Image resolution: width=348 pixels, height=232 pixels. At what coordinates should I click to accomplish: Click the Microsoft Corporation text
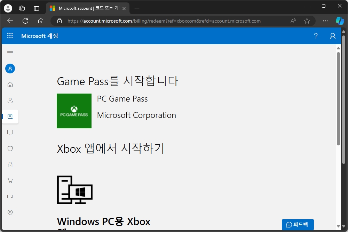[x=136, y=115]
